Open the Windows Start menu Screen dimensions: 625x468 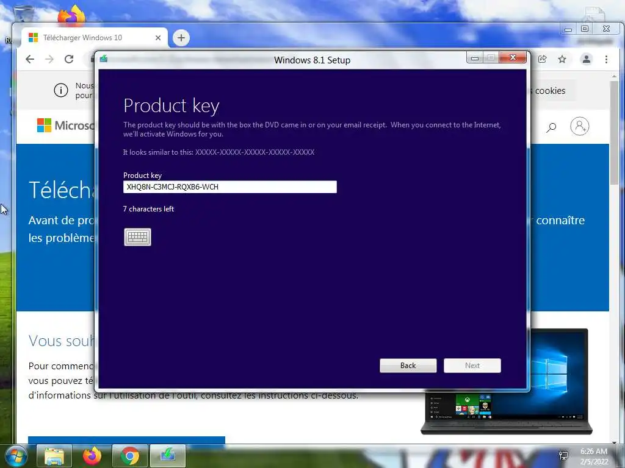pos(16,456)
